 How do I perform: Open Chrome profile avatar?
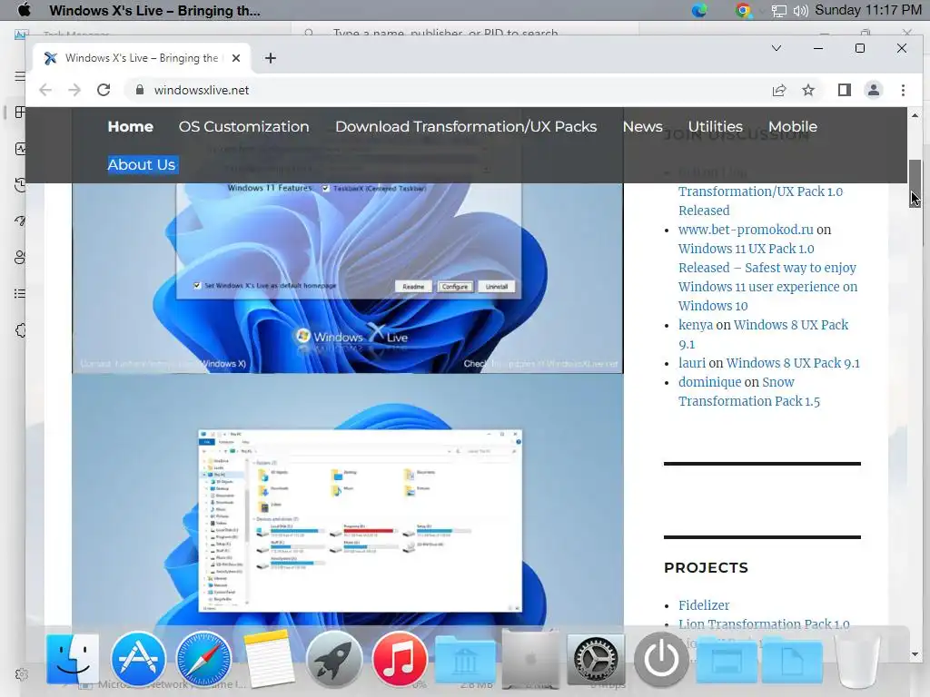874,90
